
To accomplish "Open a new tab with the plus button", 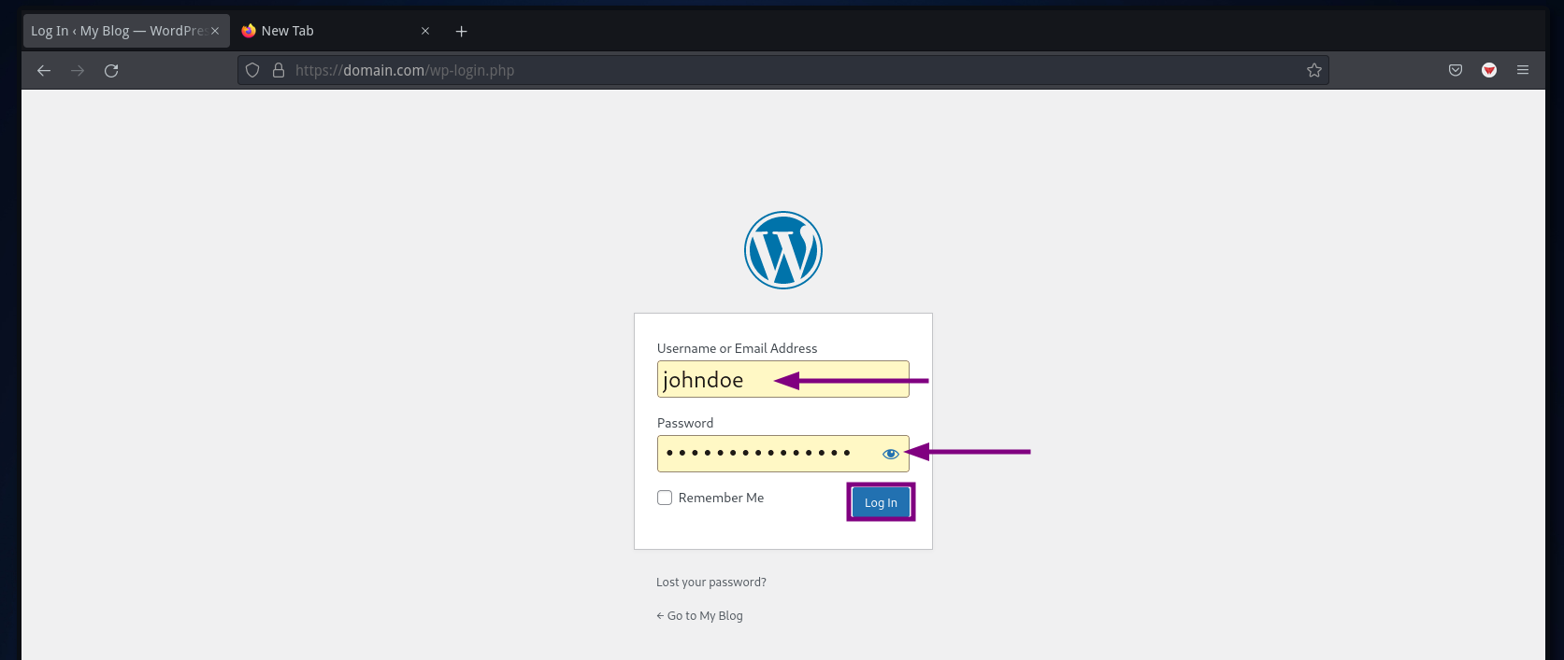I will [461, 31].
